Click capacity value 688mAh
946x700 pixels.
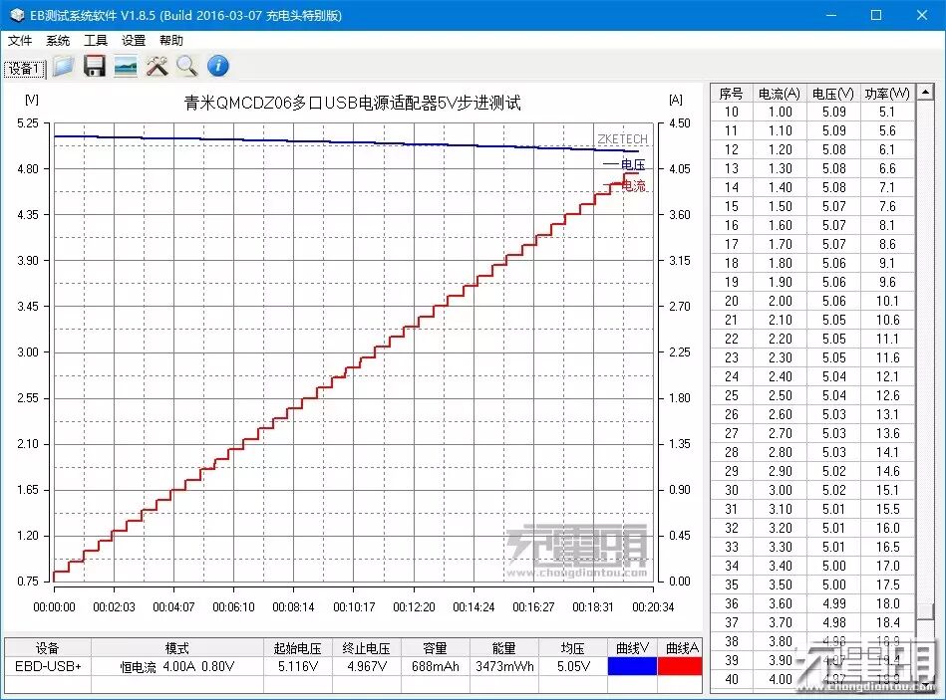coord(435,666)
